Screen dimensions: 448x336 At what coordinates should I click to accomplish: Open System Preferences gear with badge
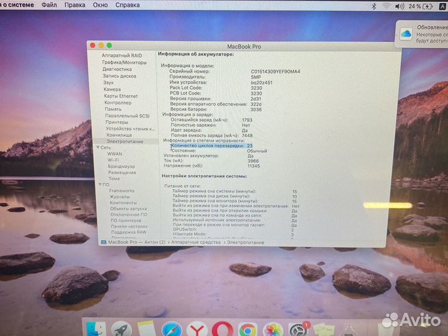(298, 330)
